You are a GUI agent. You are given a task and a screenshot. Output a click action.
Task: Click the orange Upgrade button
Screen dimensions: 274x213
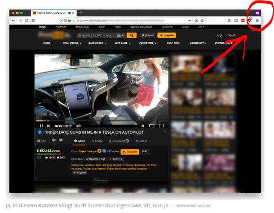coord(167,35)
